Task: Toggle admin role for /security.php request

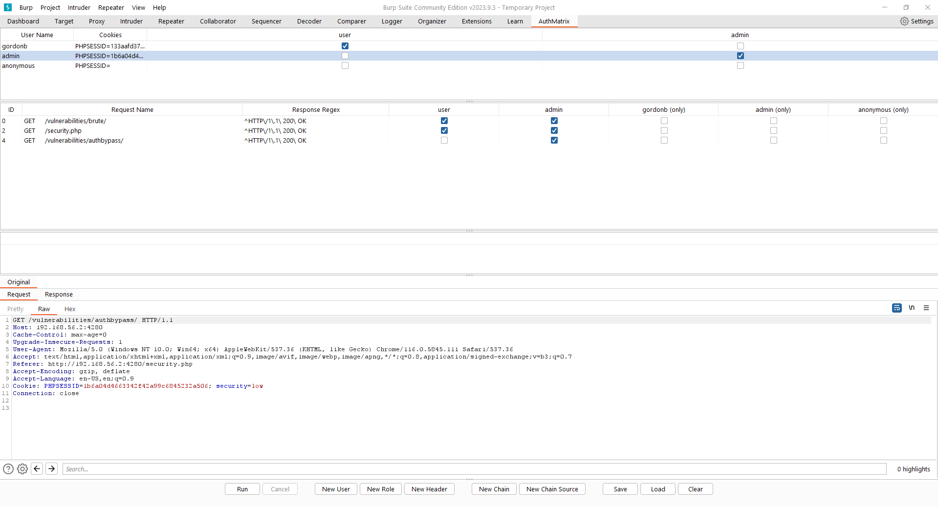Action: [x=554, y=130]
